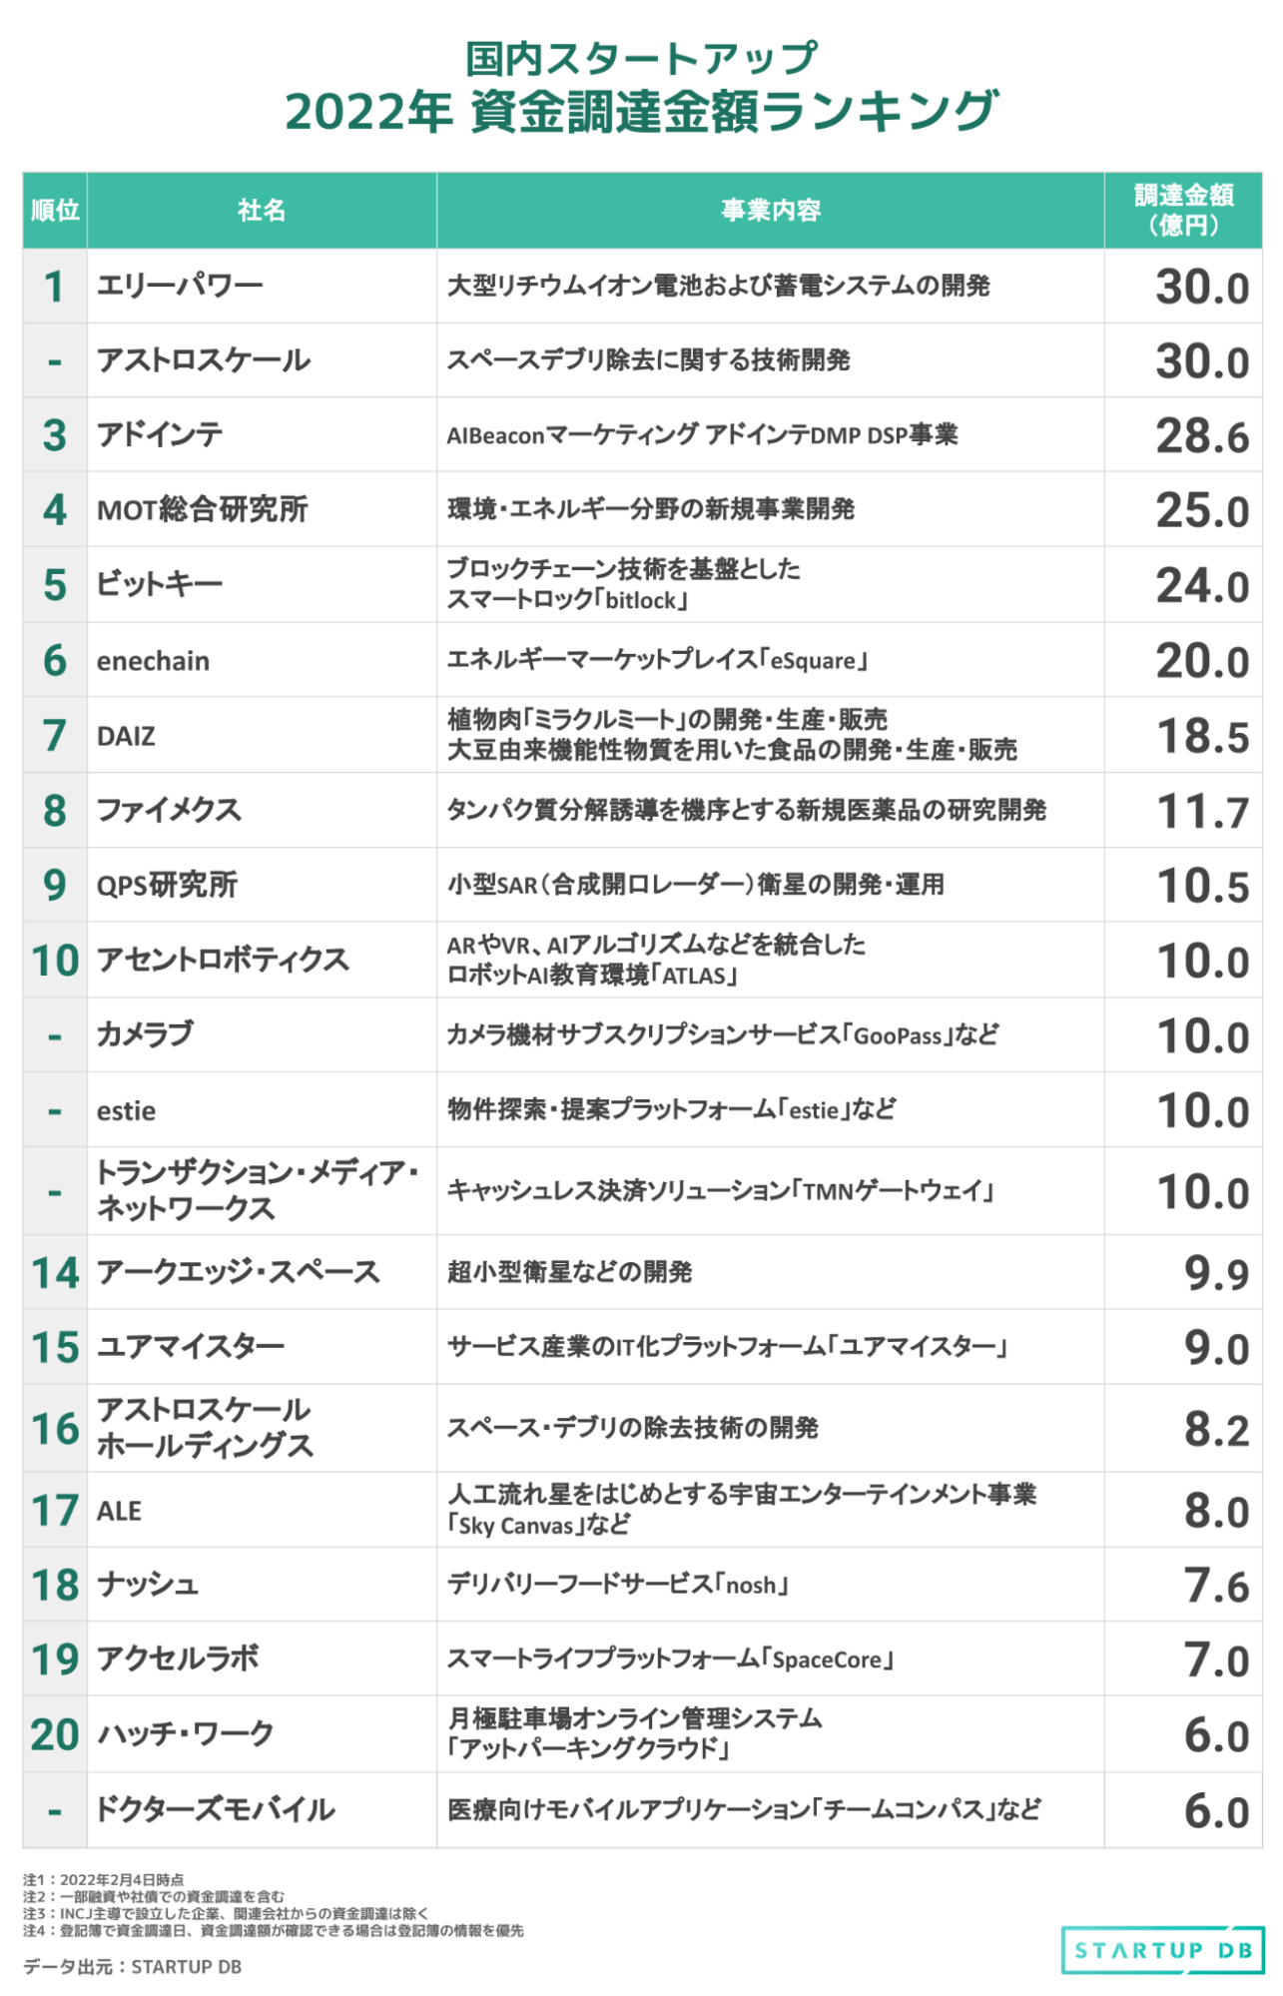This screenshot has width=1283, height=1996.
Task: Open the QPS研究所 company entry
Action: click(x=167, y=885)
